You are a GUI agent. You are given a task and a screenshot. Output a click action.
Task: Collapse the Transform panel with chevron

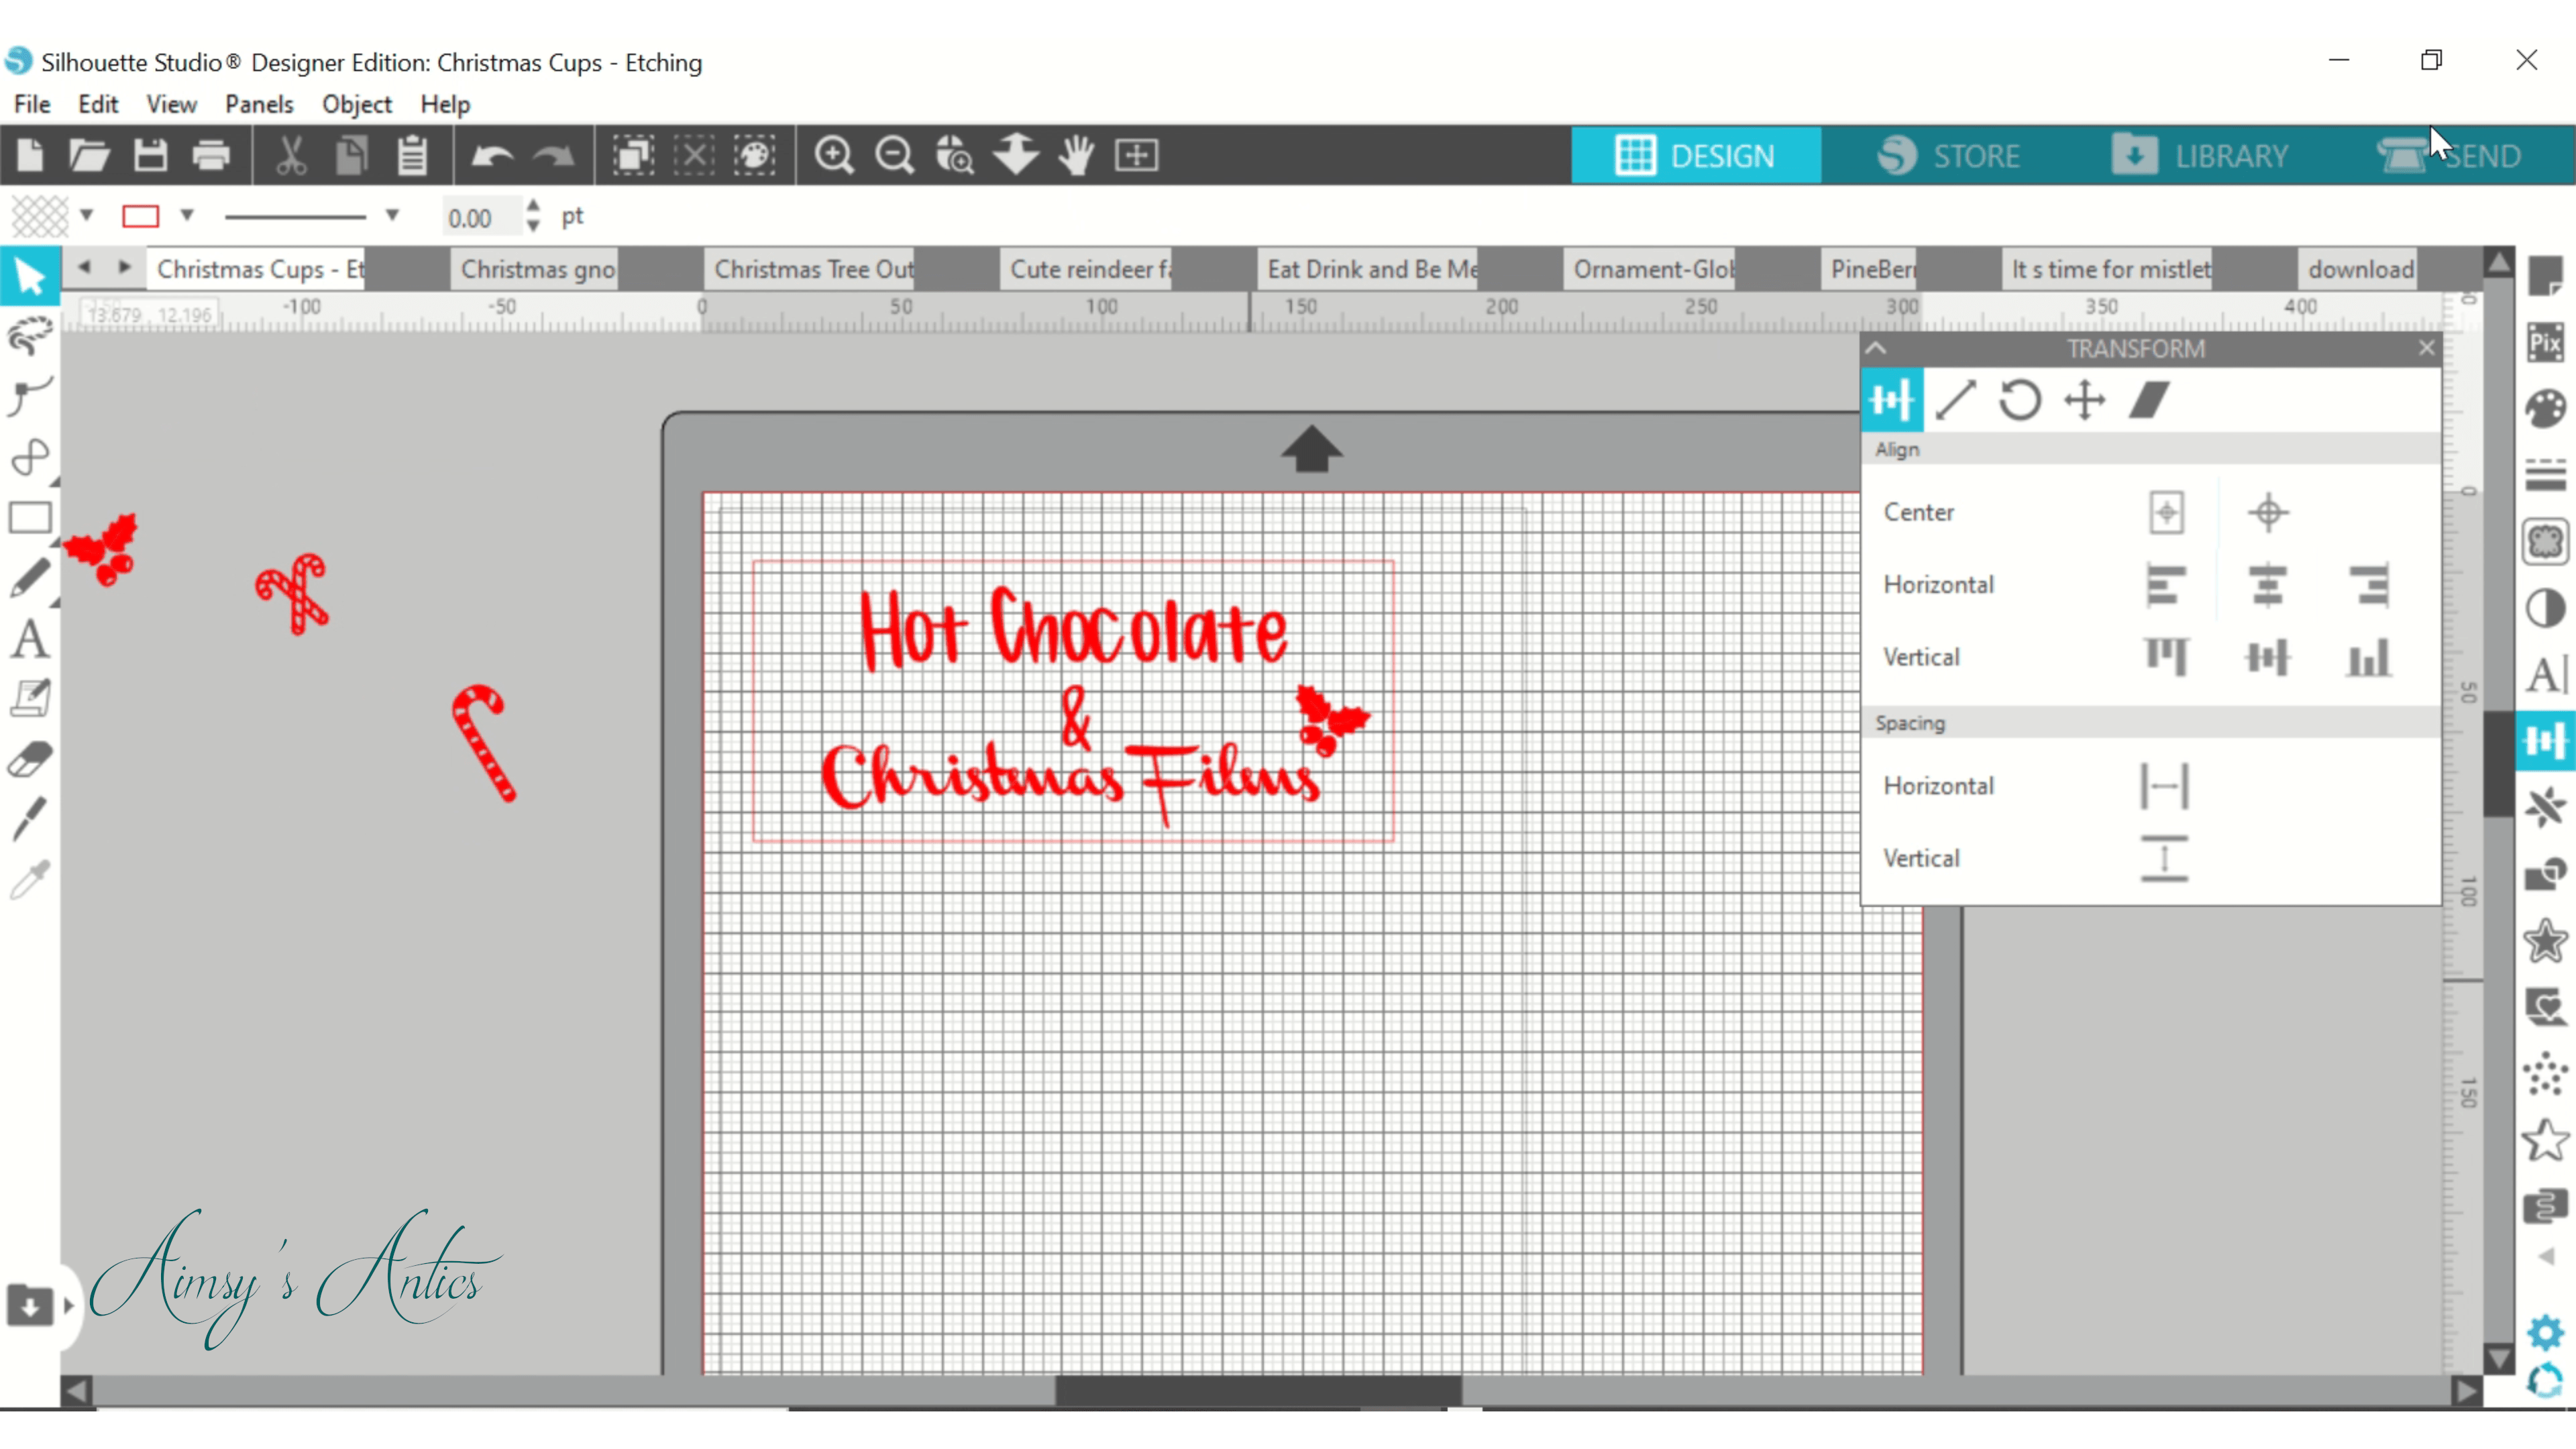point(1876,348)
